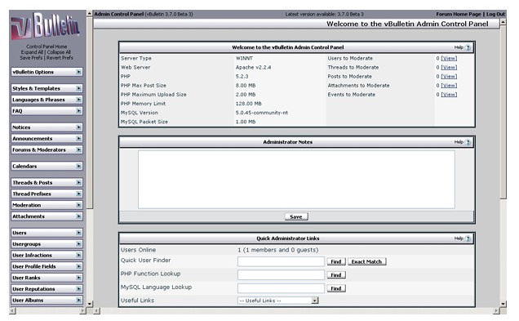Click Collapse All link
The width and height of the screenshot is (519, 321).
tap(59, 52)
